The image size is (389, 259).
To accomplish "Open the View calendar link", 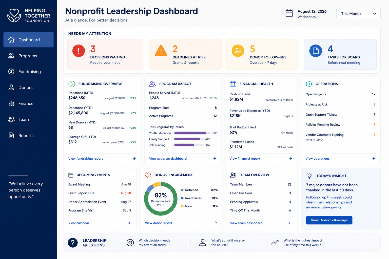I will (79, 223).
